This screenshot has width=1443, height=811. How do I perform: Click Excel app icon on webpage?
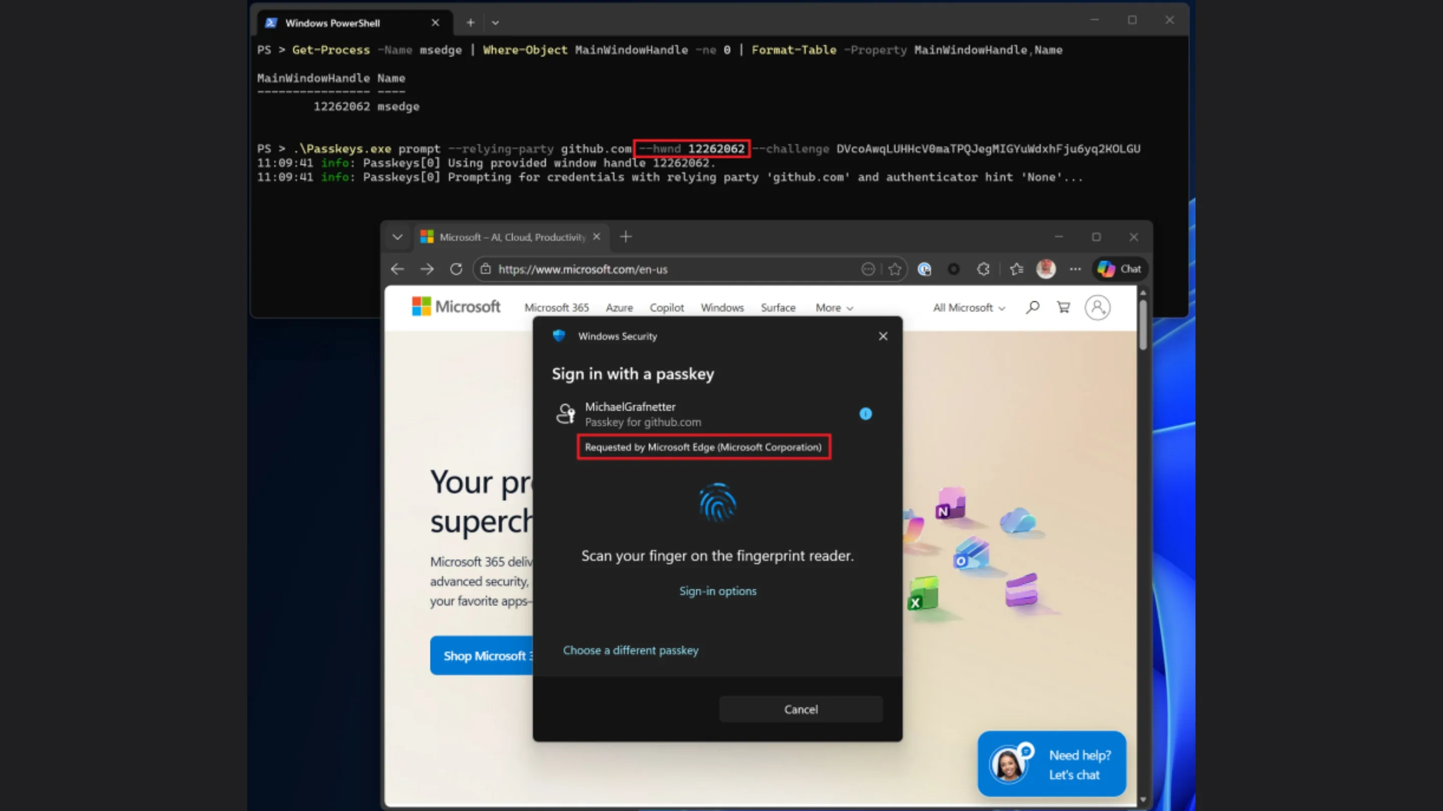922,593
